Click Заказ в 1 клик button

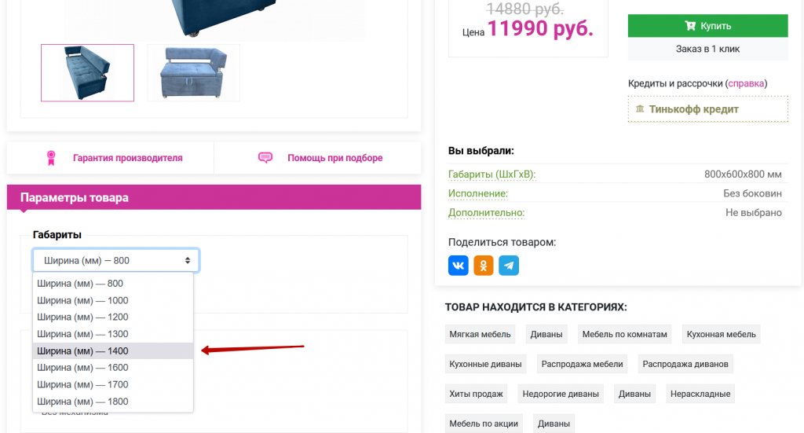(707, 50)
